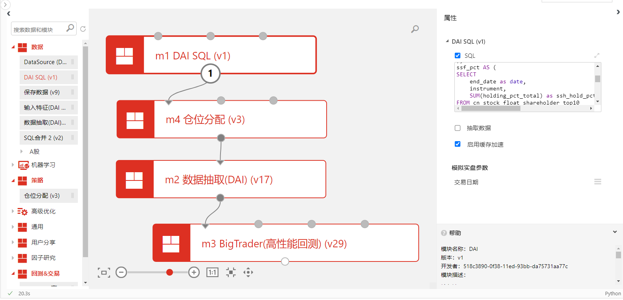Click the zoom in plus icon
The height and width of the screenshot is (300, 623).
[194, 272]
